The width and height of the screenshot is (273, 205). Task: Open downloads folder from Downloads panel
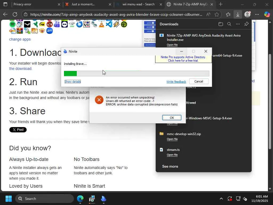220,24
